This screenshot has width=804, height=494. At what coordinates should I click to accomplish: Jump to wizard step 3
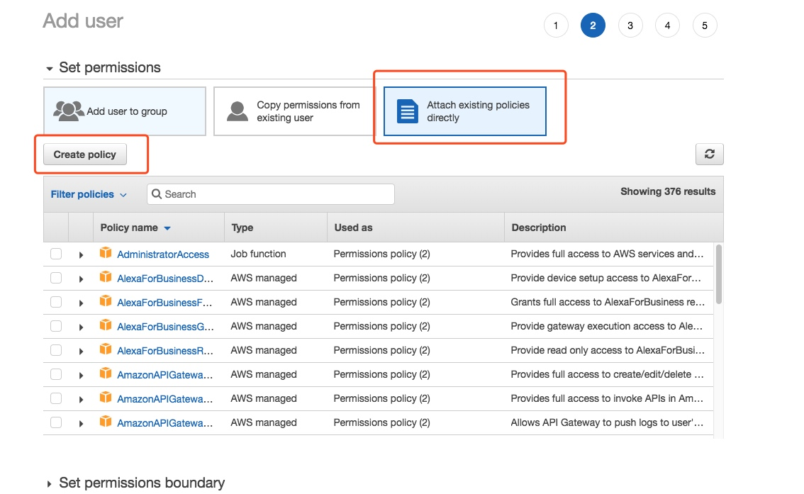click(630, 26)
